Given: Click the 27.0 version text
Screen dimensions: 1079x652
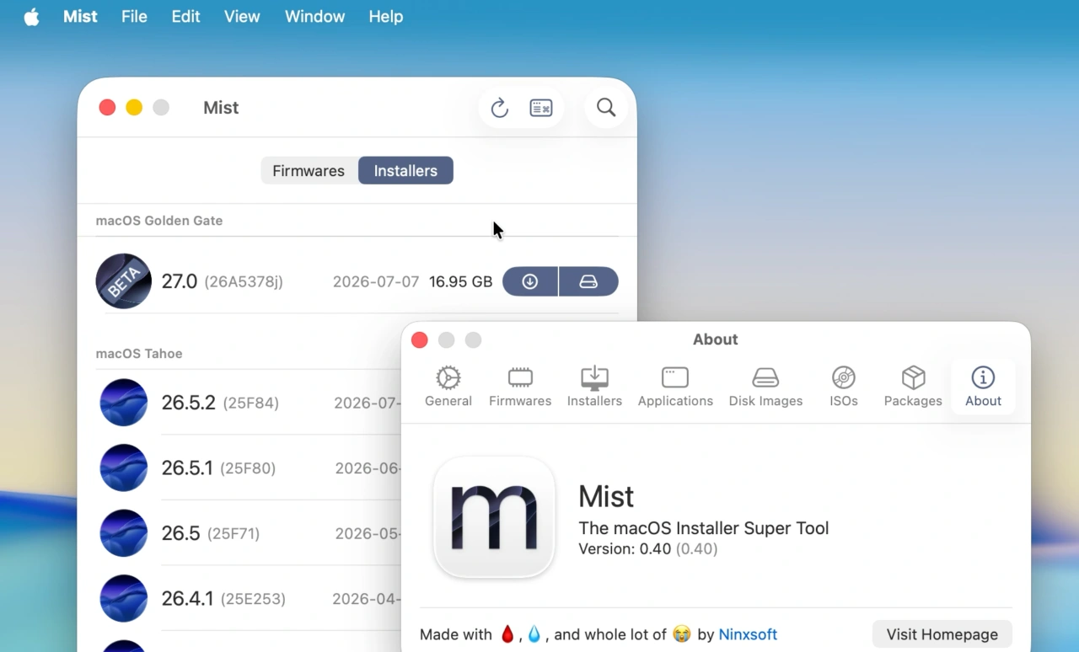Looking at the screenshot, I should [x=180, y=281].
